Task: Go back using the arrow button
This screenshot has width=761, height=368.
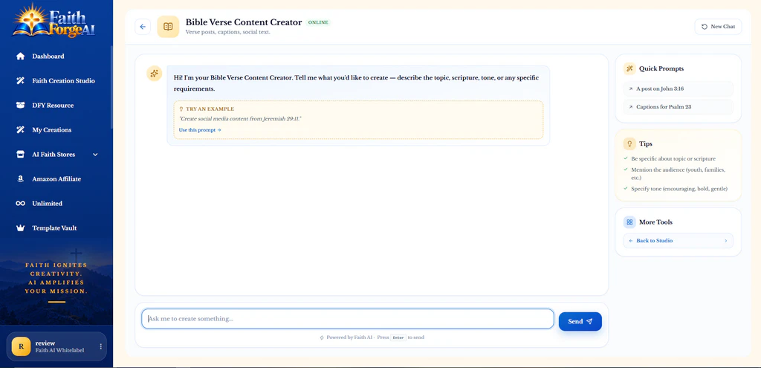Action: (143, 27)
